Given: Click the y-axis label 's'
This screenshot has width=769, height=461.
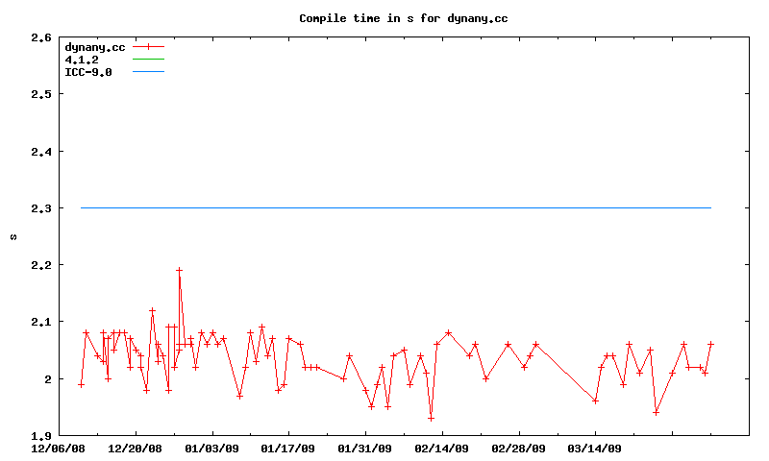Looking at the screenshot, I should [x=12, y=236].
